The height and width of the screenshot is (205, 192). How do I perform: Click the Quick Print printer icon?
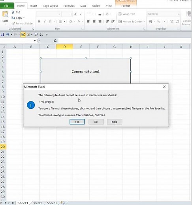click(41, 35)
